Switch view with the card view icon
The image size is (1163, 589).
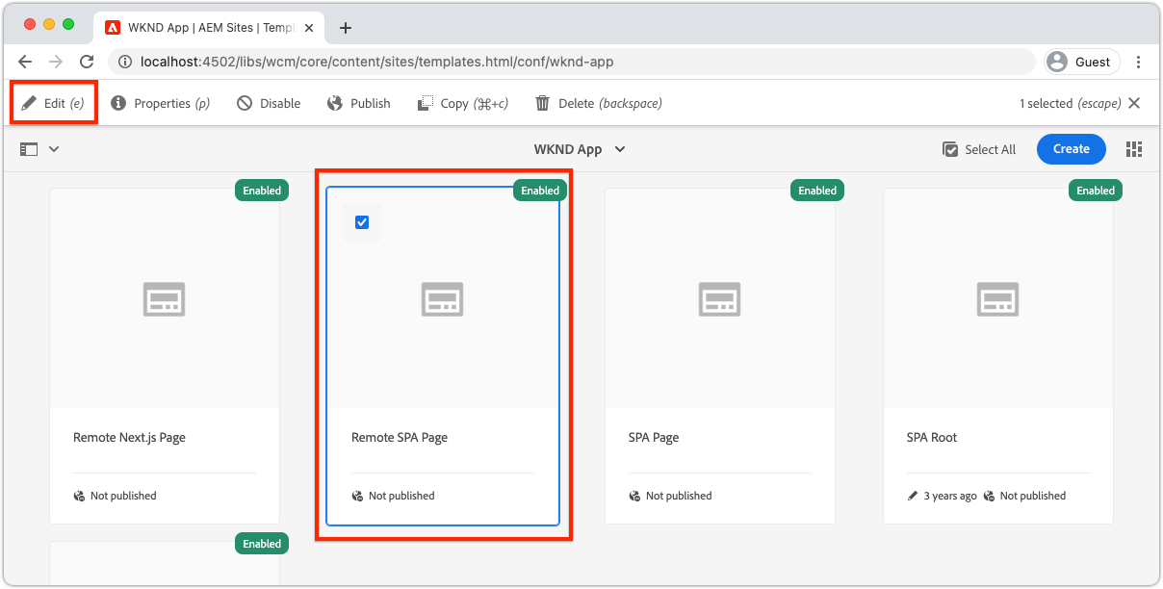click(x=1134, y=149)
